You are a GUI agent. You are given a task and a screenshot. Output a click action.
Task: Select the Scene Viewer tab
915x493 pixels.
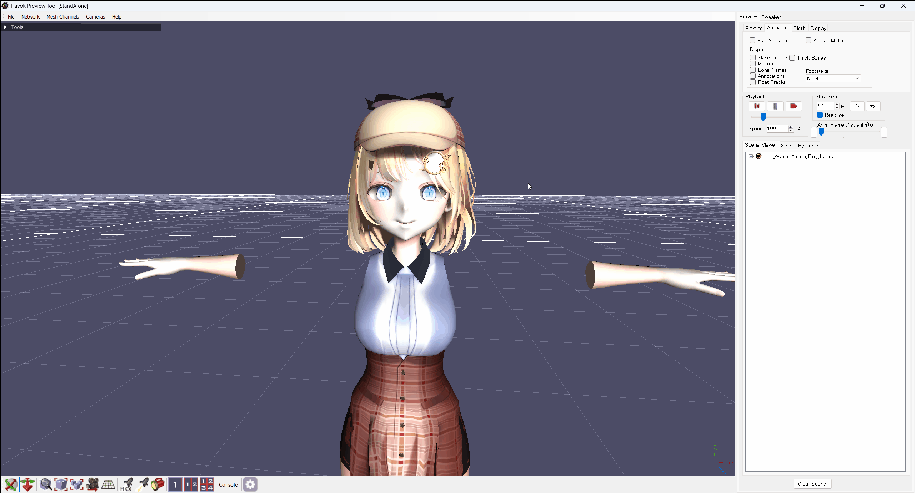tap(761, 145)
